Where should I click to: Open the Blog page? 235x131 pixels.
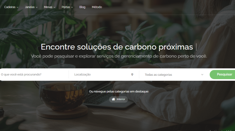click(82, 7)
